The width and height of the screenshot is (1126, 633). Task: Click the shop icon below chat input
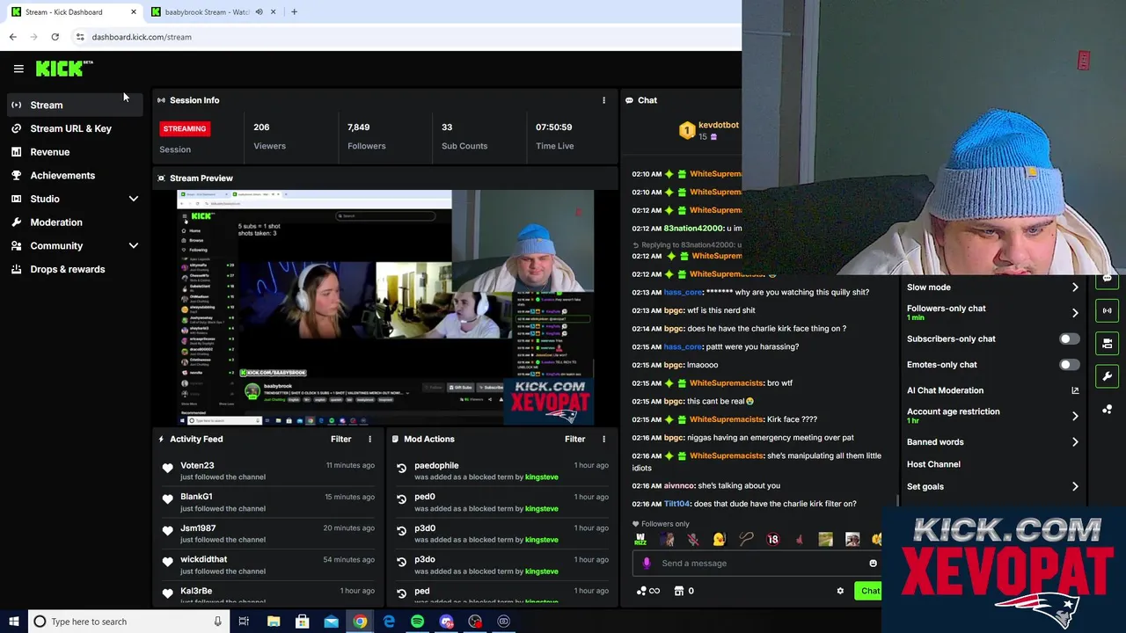[678, 591]
